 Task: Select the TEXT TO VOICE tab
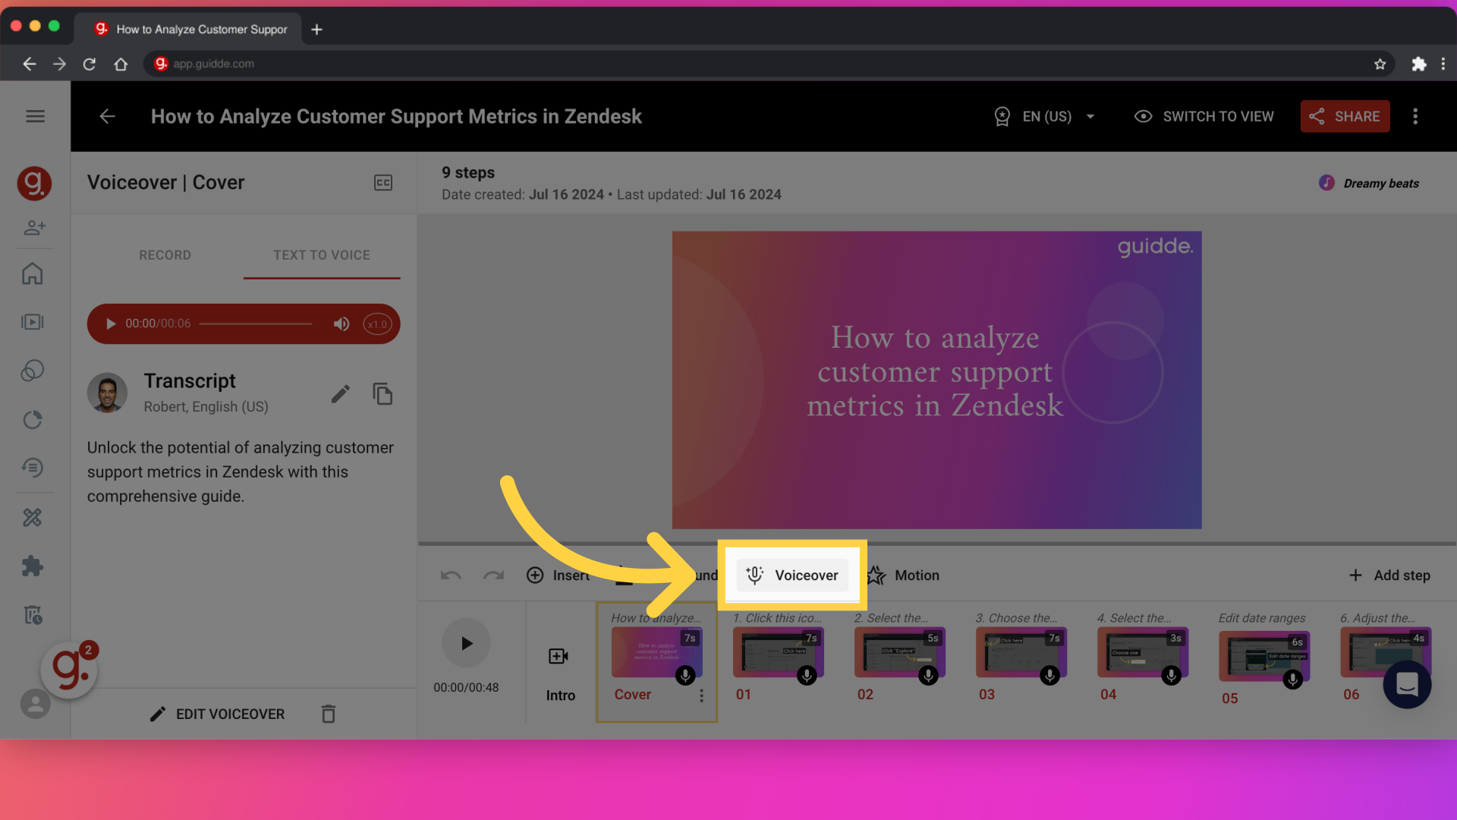click(322, 255)
